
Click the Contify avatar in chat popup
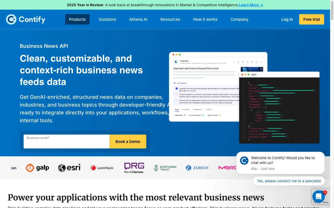click(244, 160)
